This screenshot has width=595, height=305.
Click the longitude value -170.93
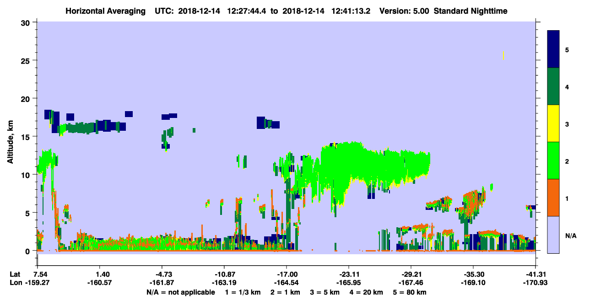(535, 283)
